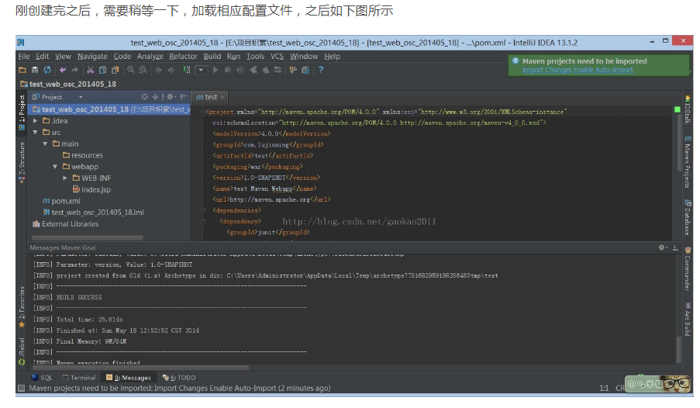
Task: Toggle the 1: Project tool window stripe
Action: 21,112
